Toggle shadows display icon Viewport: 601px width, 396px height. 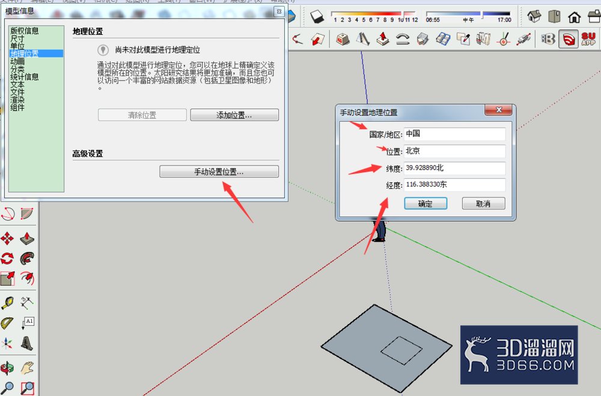[317, 17]
